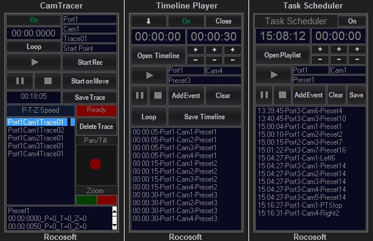
Task: Click Open Timeline button
Action: tap(158, 56)
